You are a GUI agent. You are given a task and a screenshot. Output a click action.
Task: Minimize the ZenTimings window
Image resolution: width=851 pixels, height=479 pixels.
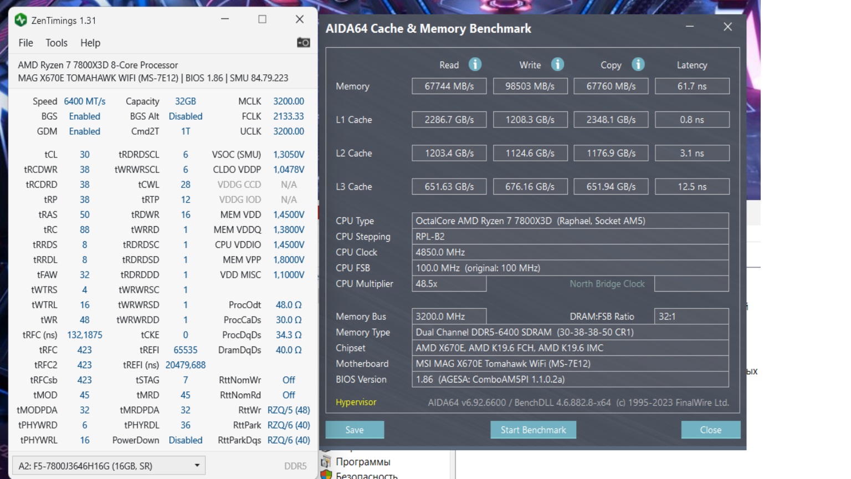[x=225, y=19]
